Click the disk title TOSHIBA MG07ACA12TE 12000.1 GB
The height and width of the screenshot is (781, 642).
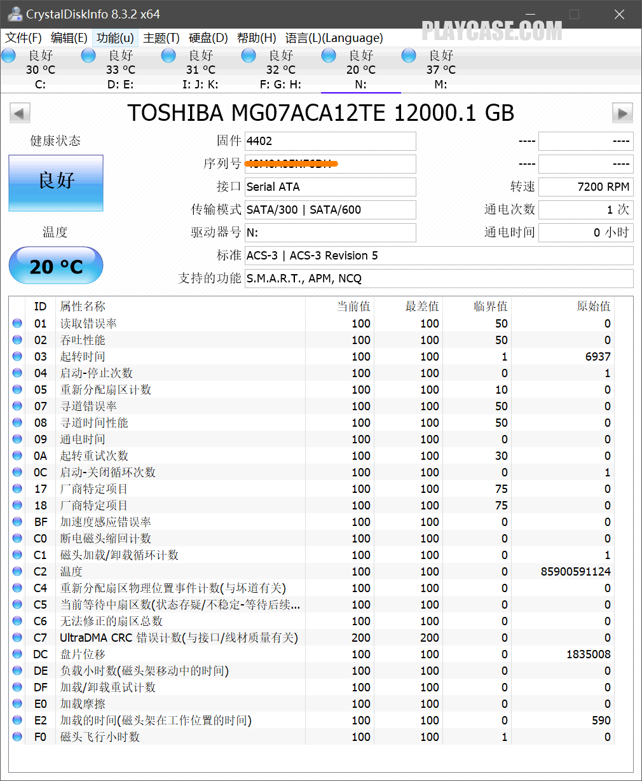(321, 113)
